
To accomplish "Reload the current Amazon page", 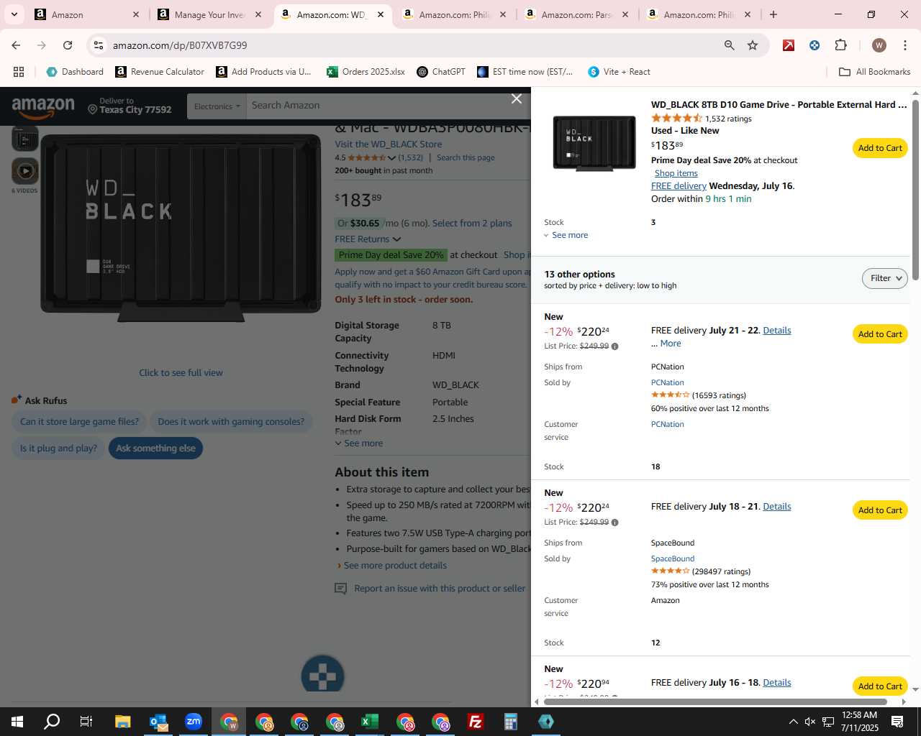I will point(68,45).
